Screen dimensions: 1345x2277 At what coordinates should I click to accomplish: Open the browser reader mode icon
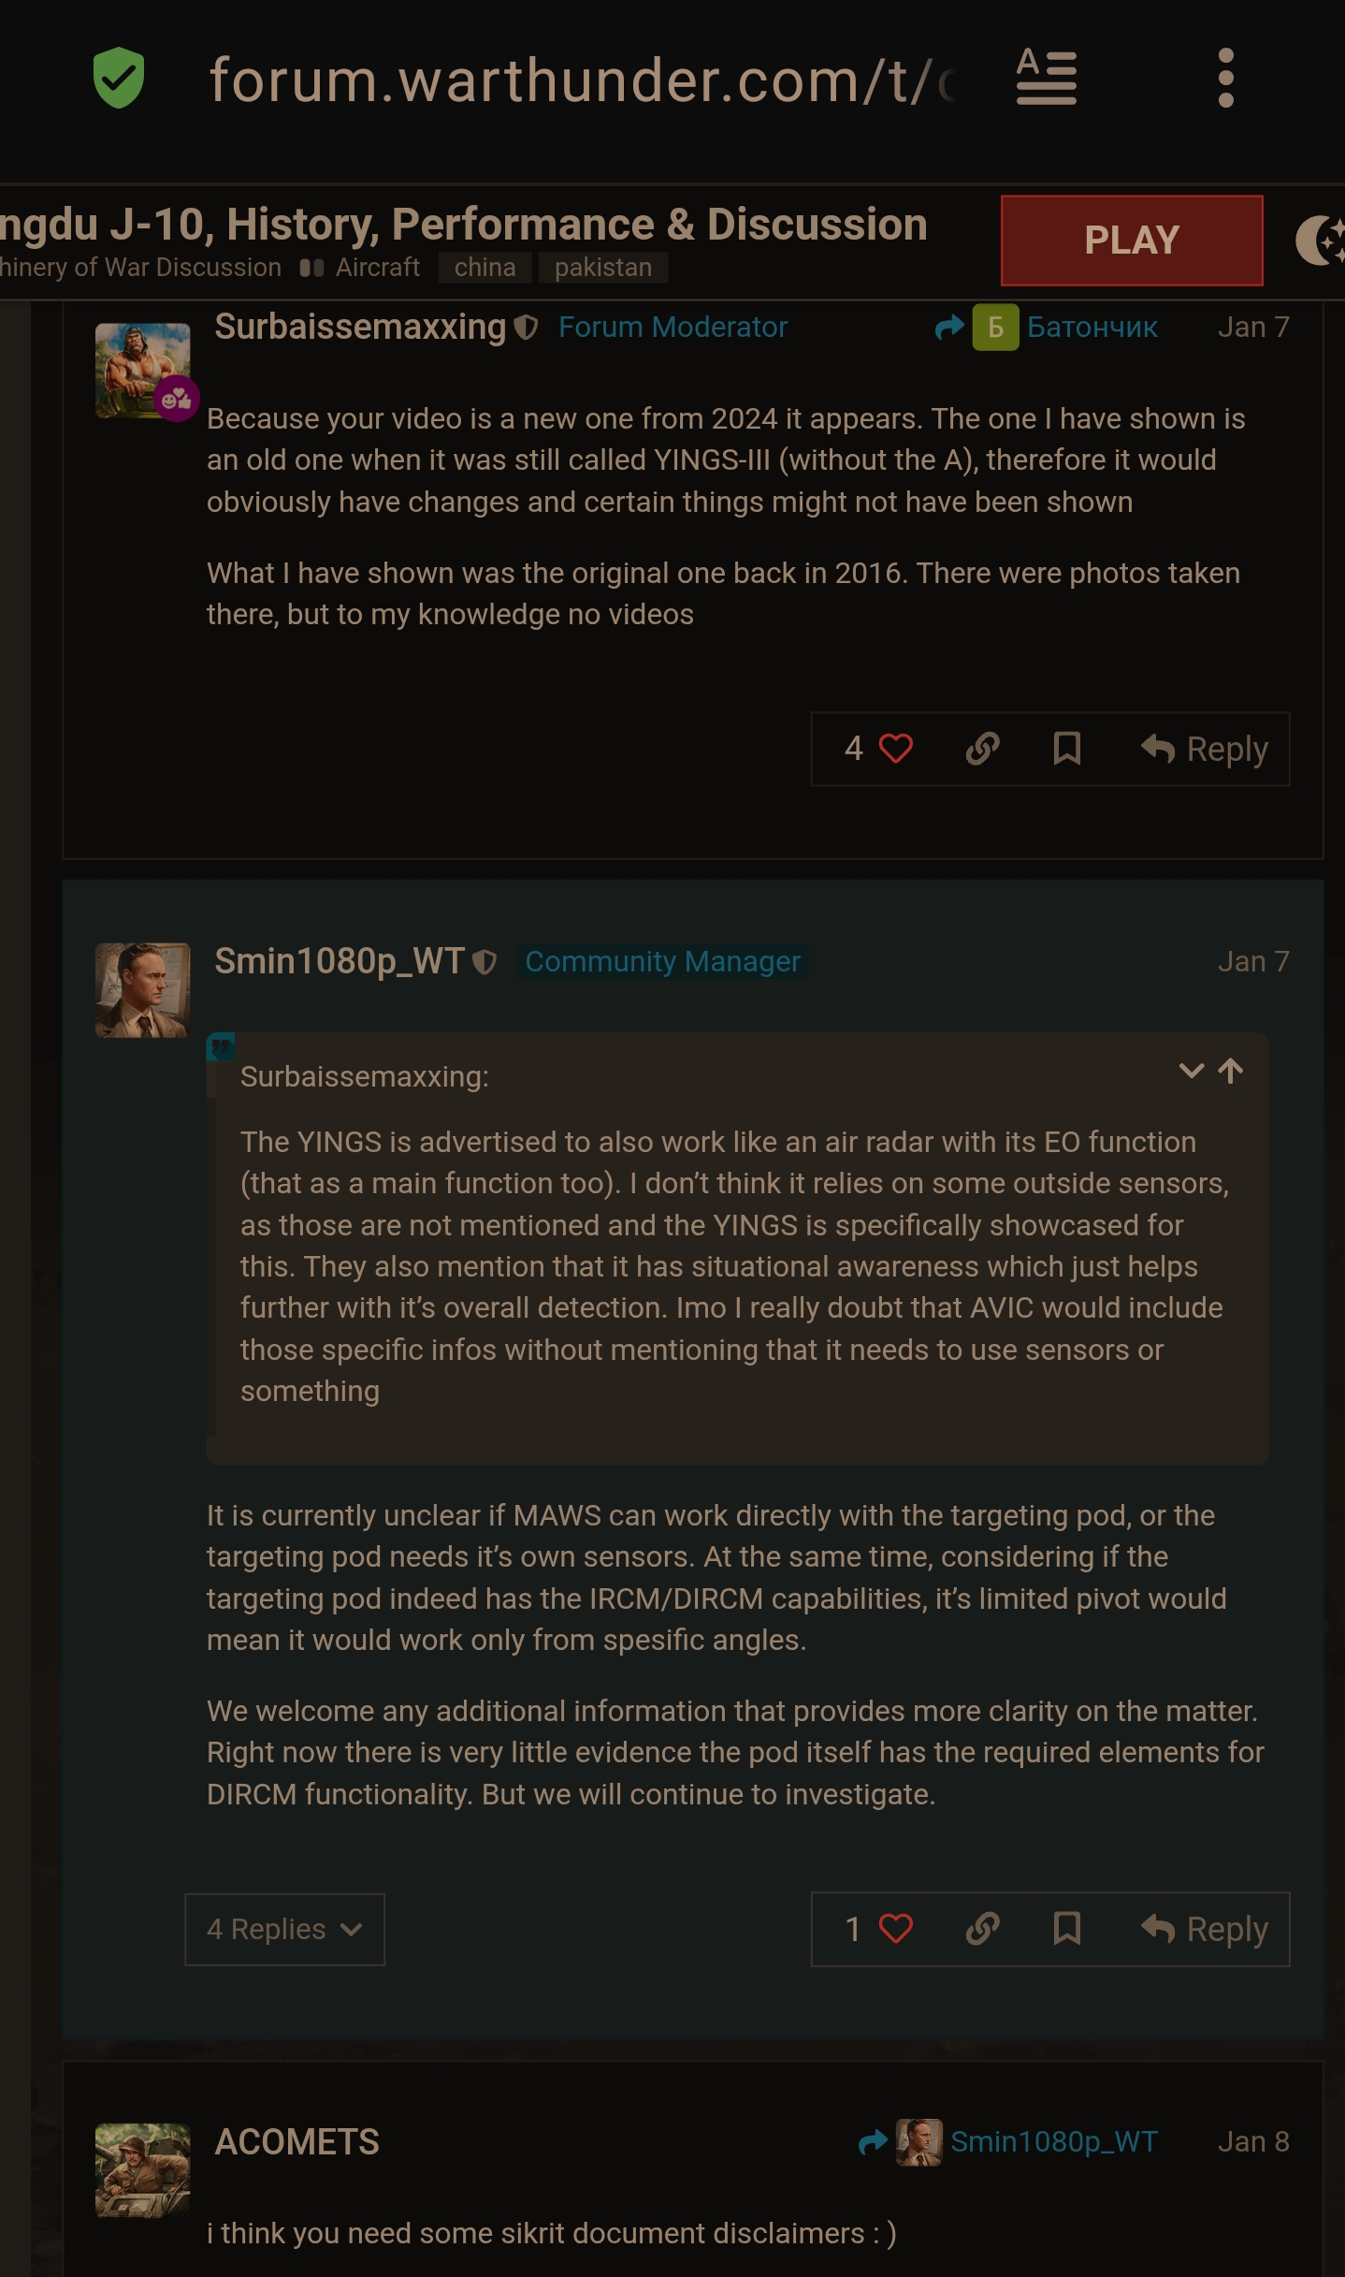click(1046, 78)
